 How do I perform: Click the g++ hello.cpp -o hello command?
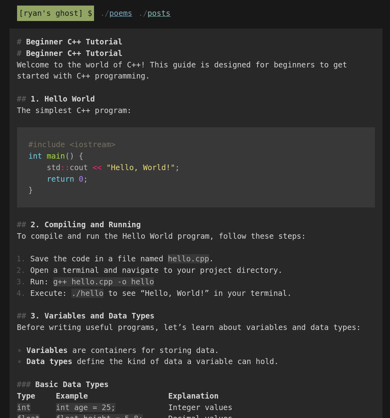pyautogui.click(x=103, y=282)
